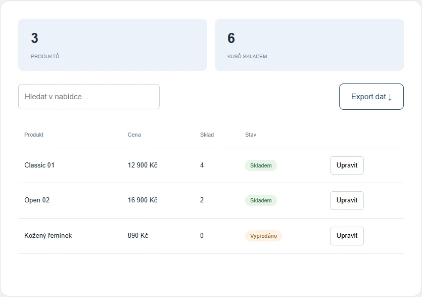The image size is (422, 297).
Task: Click Upravit in the Open 02 row
Action: [347, 200]
